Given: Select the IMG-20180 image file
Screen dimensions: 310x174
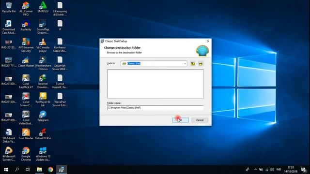Looking at the screenshot, I should click(9, 44).
